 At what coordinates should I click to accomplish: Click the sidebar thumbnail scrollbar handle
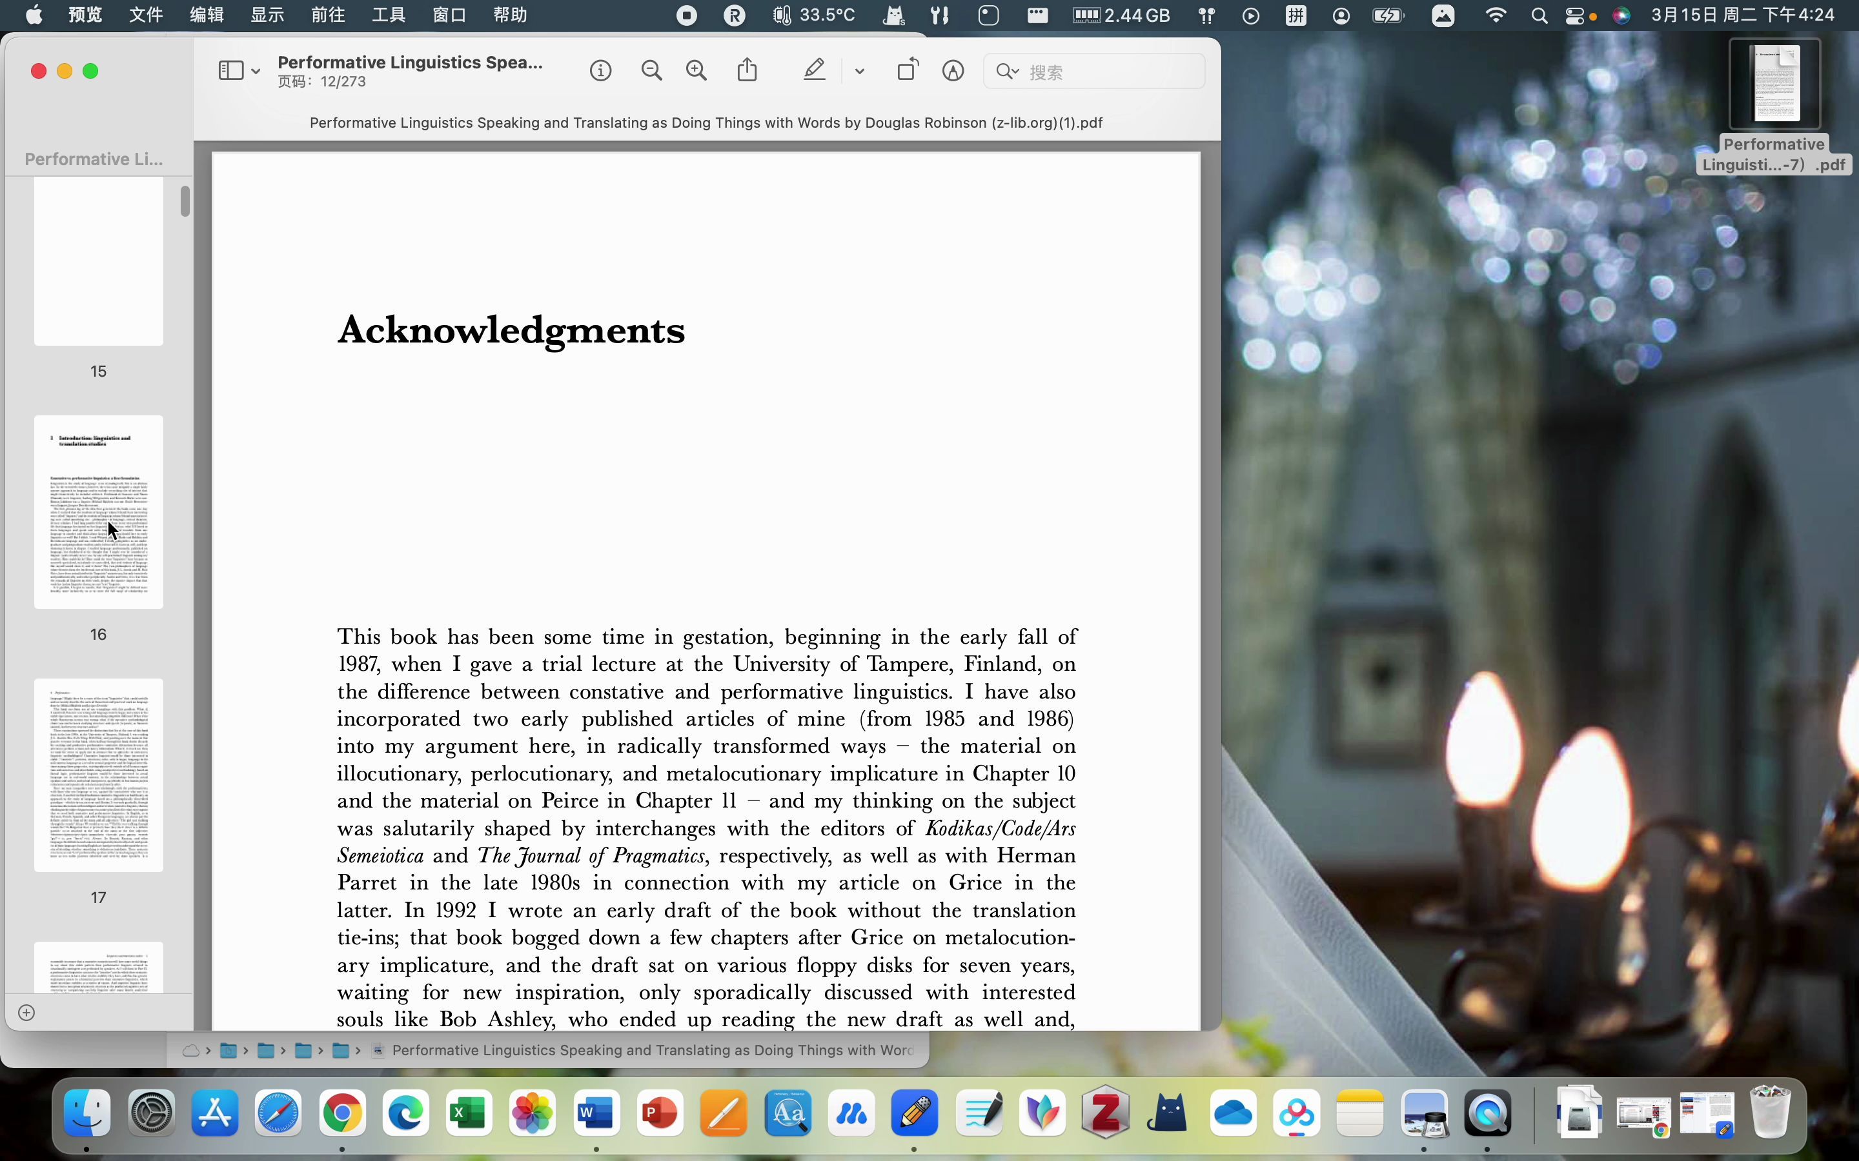click(185, 201)
